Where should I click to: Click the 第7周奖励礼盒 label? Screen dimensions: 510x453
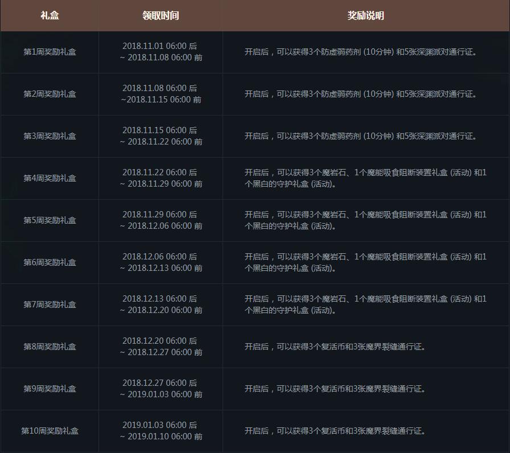point(50,304)
